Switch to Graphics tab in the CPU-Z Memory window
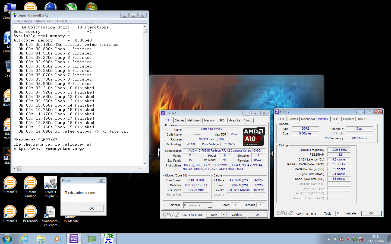 (x=349, y=119)
